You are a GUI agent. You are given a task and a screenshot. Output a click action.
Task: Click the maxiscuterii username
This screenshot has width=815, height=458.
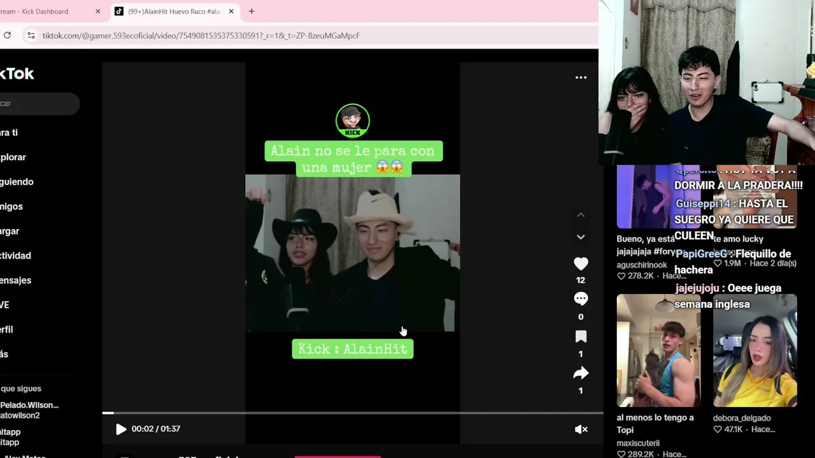[x=638, y=443]
